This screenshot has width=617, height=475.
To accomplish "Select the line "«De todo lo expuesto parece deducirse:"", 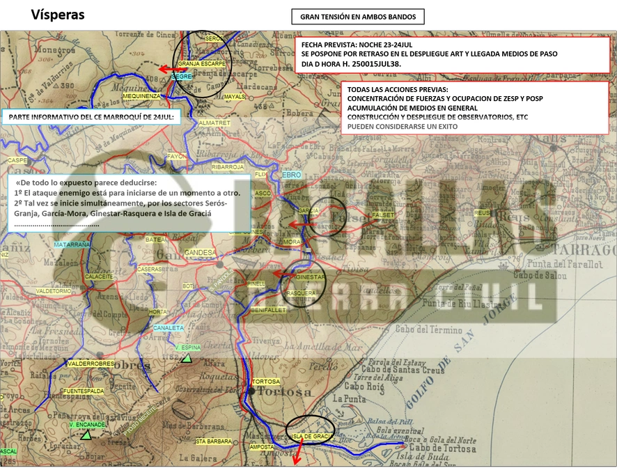I will 86,182.
